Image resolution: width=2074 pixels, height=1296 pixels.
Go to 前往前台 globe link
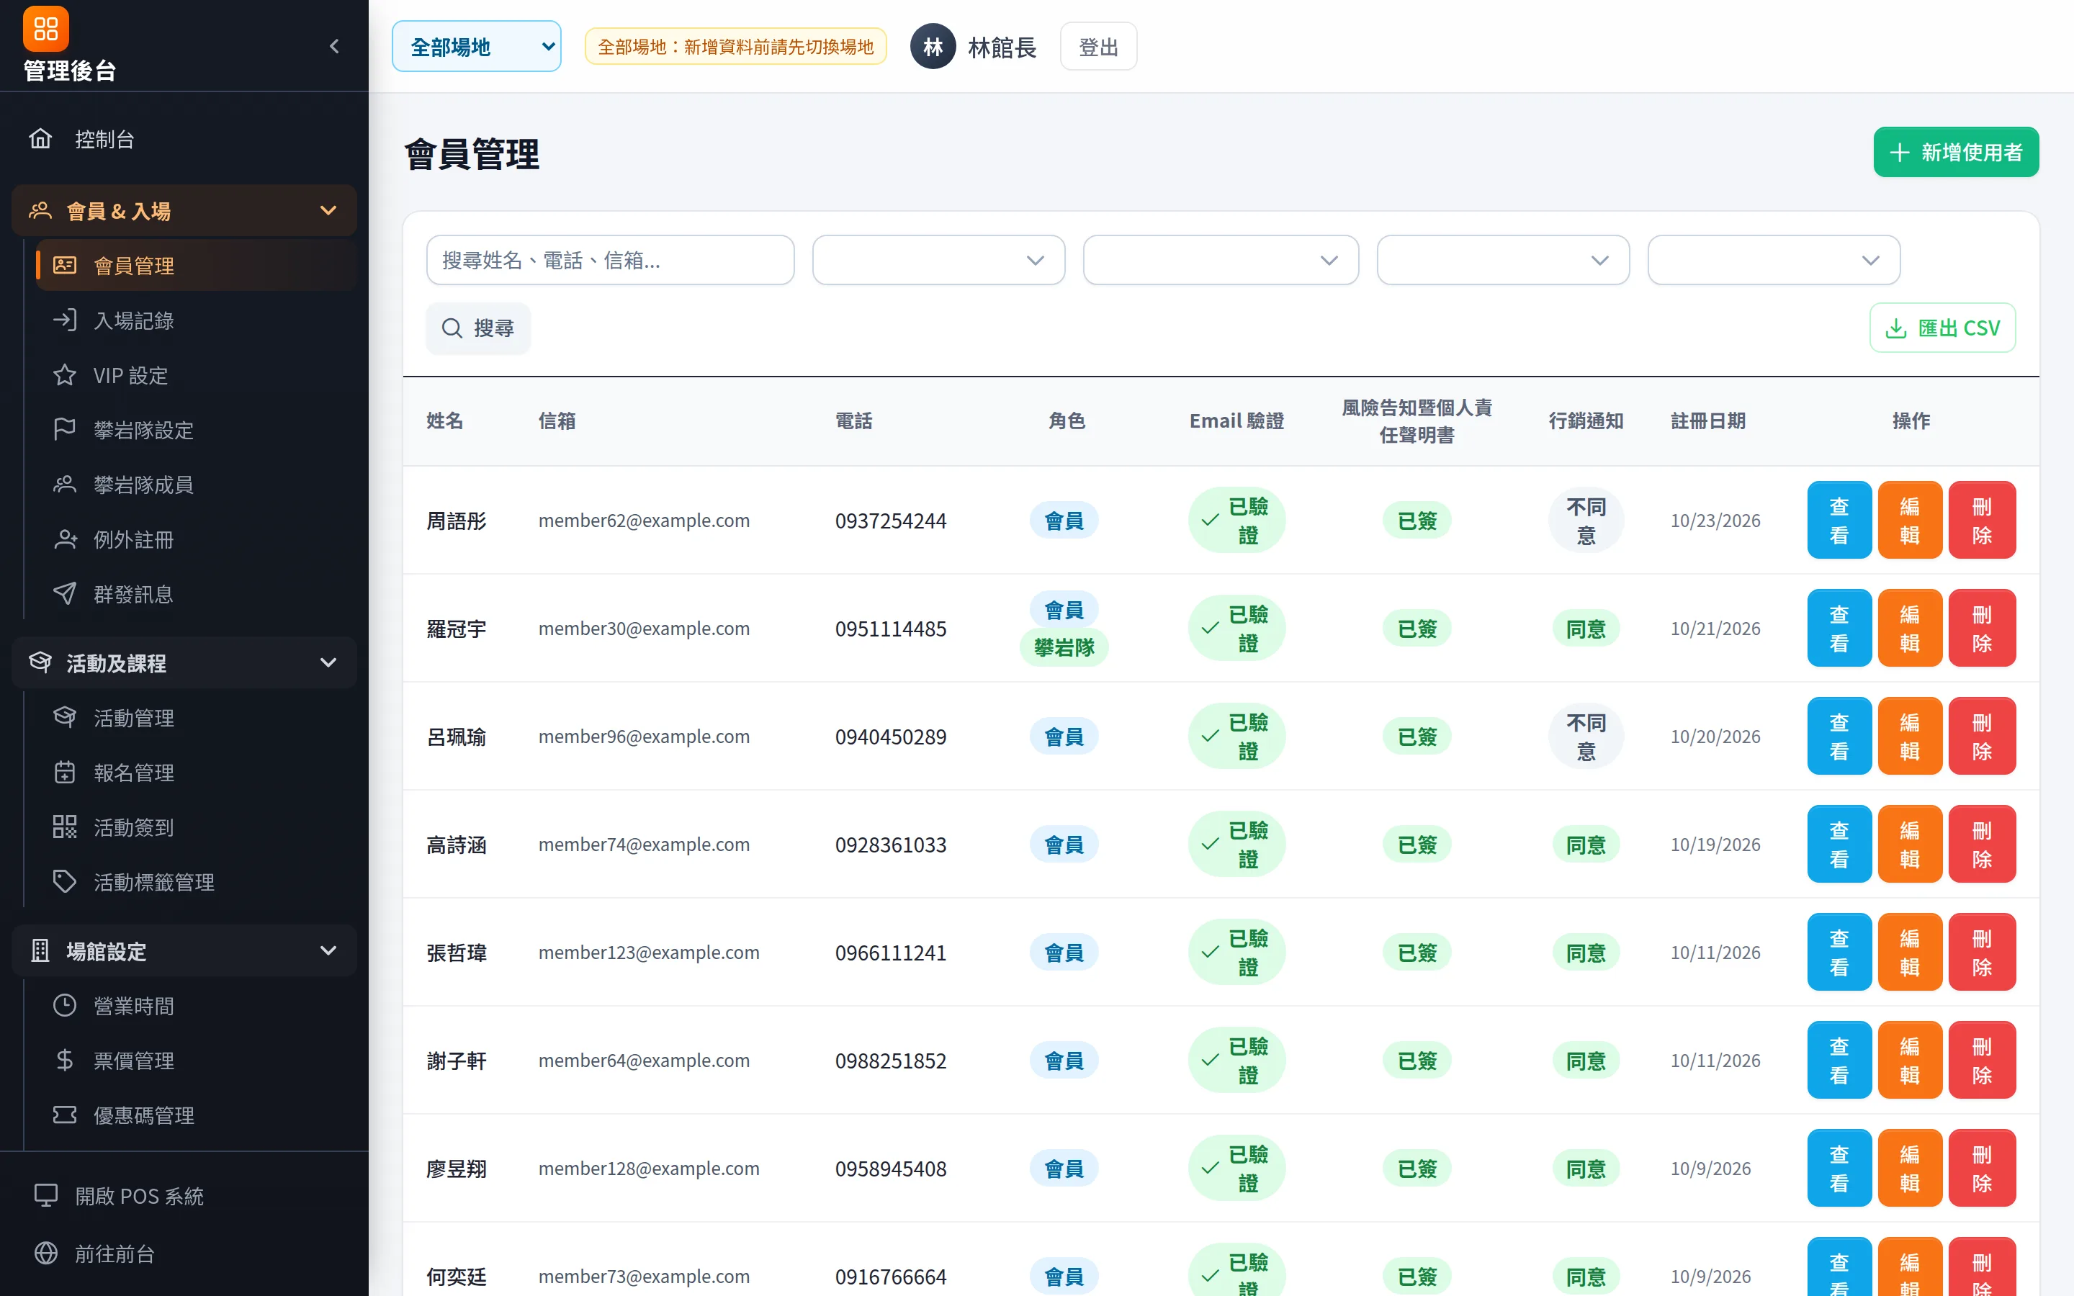tap(184, 1253)
